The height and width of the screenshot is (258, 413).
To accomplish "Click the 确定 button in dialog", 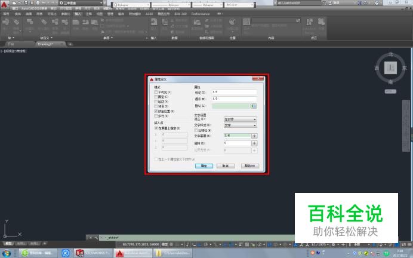I will pyautogui.click(x=204, y=166).
